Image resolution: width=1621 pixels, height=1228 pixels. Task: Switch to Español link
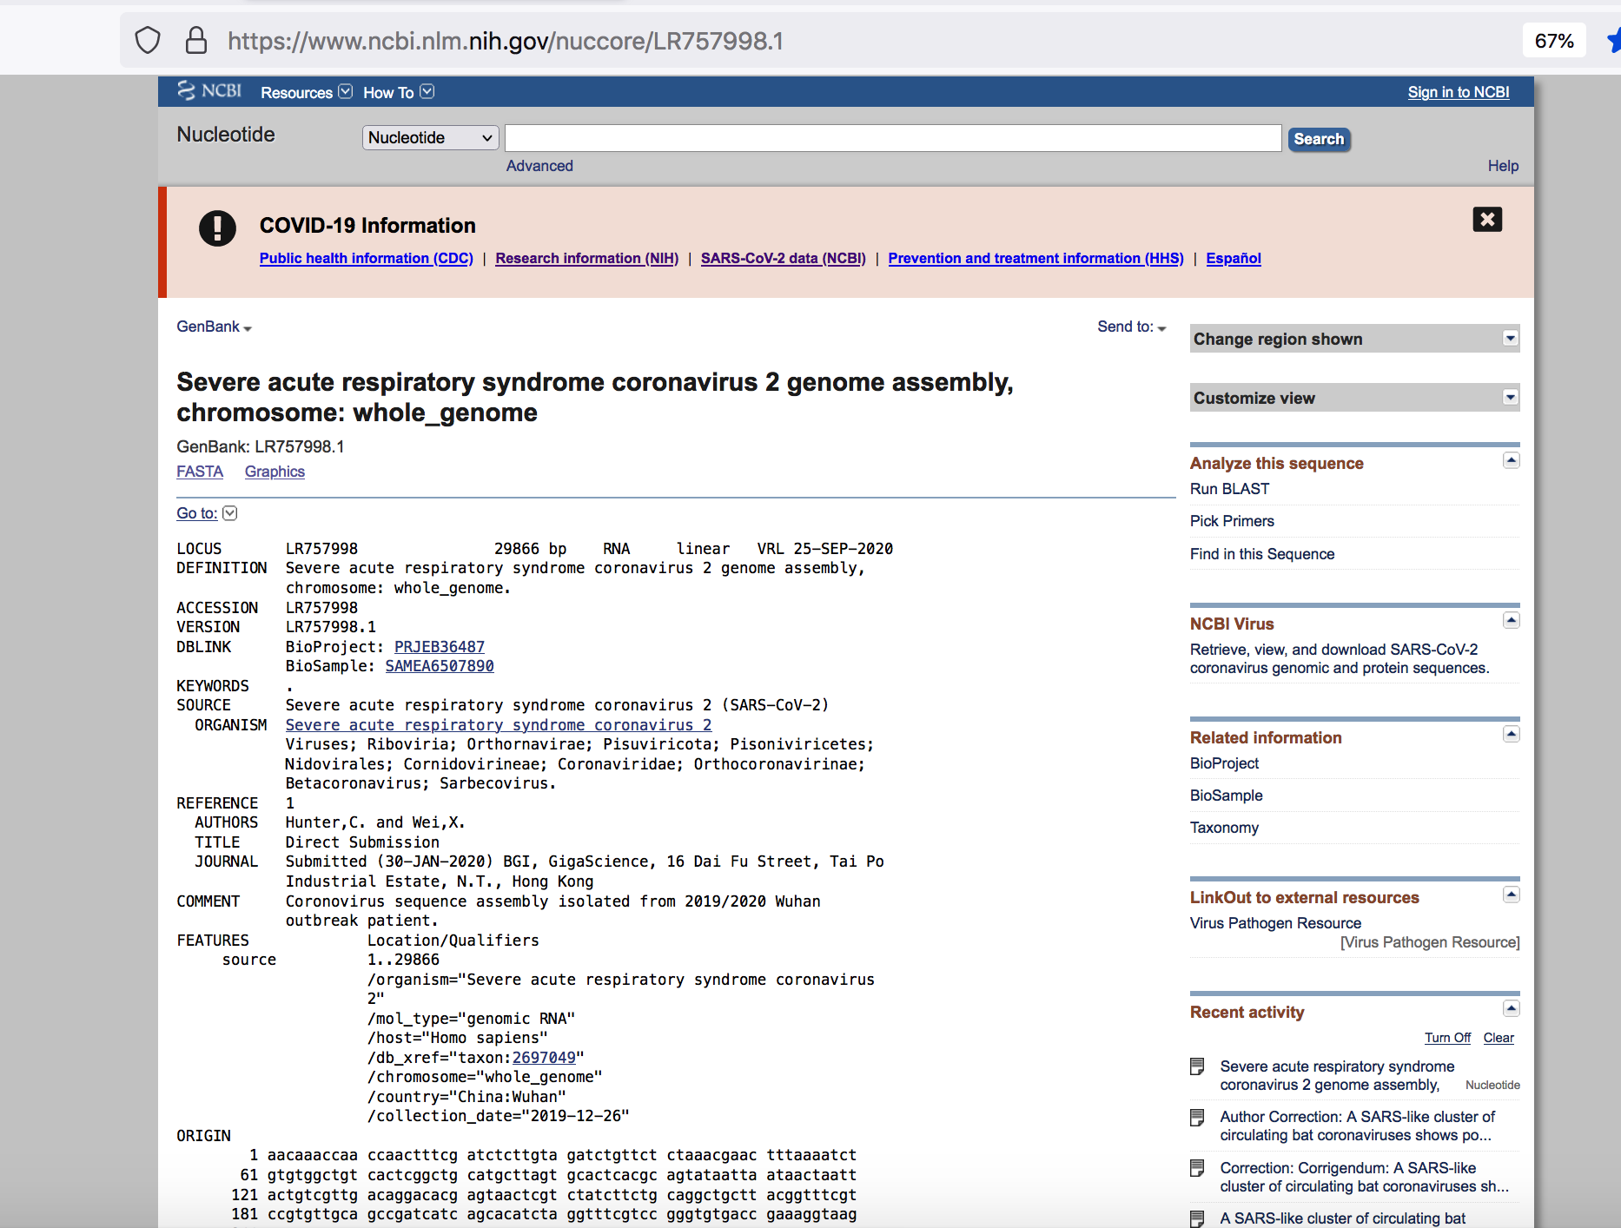[1233, 258]
